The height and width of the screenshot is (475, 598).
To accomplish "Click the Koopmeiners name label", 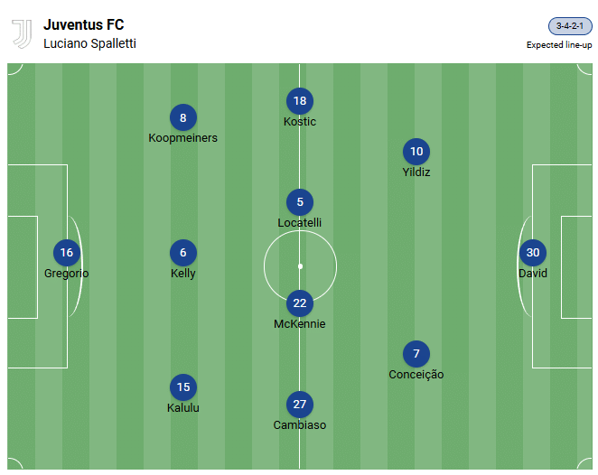I will [183, 138].
